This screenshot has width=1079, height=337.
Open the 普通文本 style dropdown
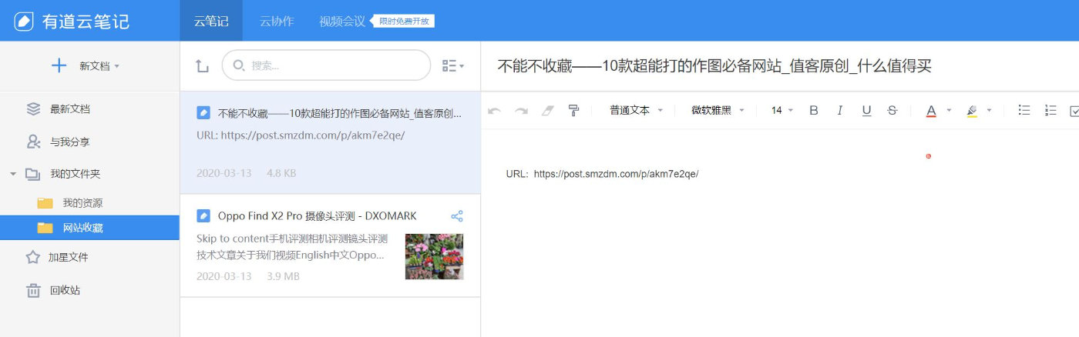coord(637,111)
